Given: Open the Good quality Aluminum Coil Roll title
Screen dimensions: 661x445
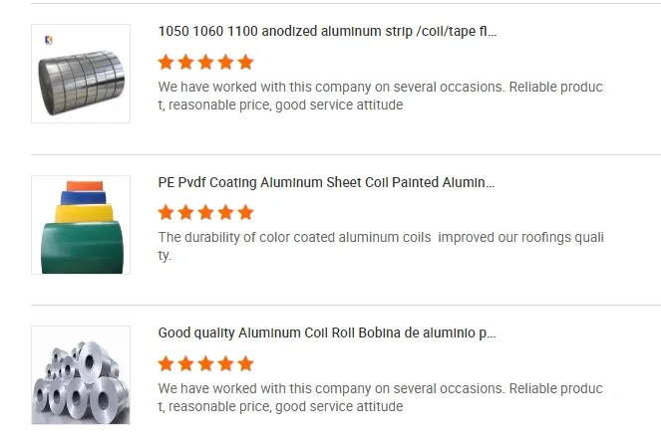Looking at the screenshot, I should pyautogui.click(x=327, y=333).
